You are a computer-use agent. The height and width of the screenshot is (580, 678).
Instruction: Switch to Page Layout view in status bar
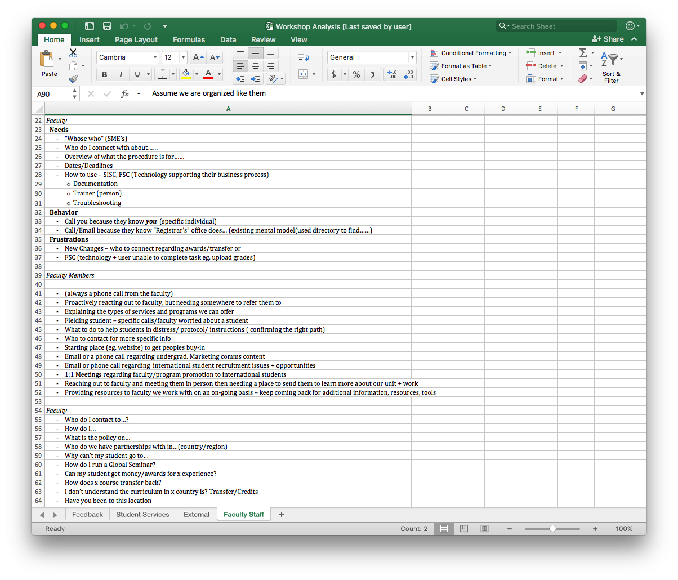click(x=464, y=529)
